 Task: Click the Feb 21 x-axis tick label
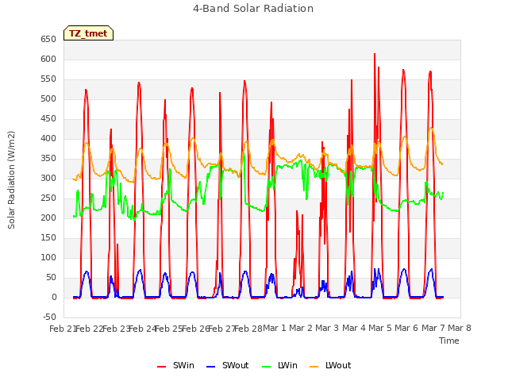(x=62, y=329)
